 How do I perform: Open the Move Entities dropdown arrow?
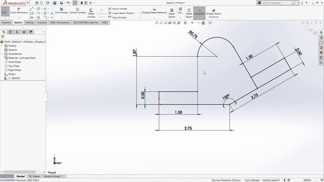[x=139, y=18]
